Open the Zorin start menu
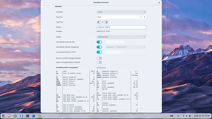This screenshot has width=212, height=119. (x=3, y=116)
